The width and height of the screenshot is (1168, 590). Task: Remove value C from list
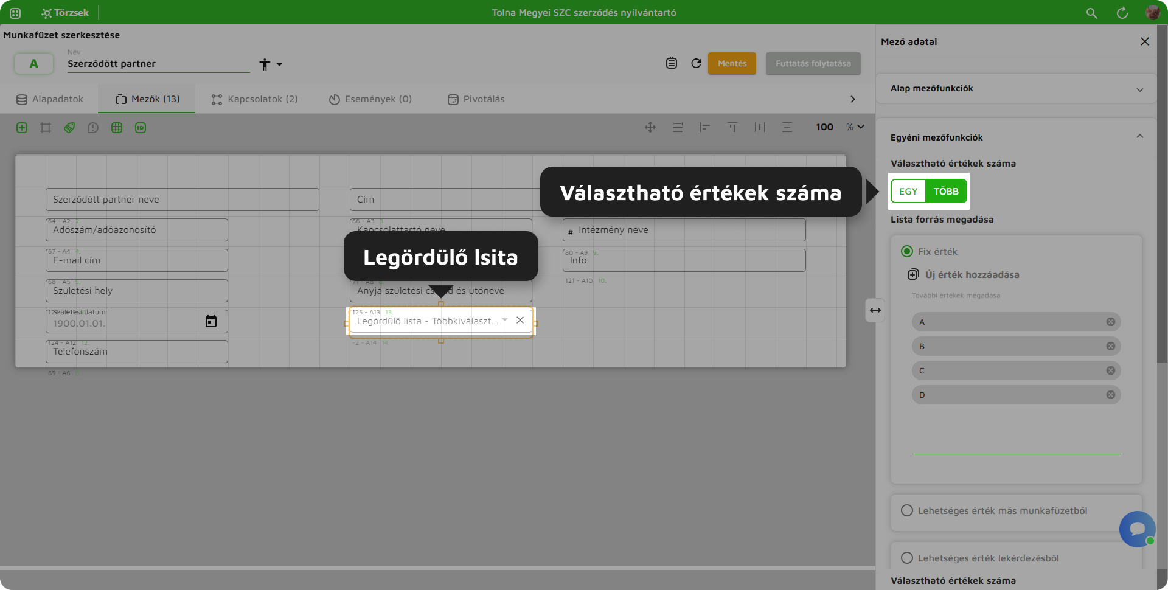(1110, 370)
